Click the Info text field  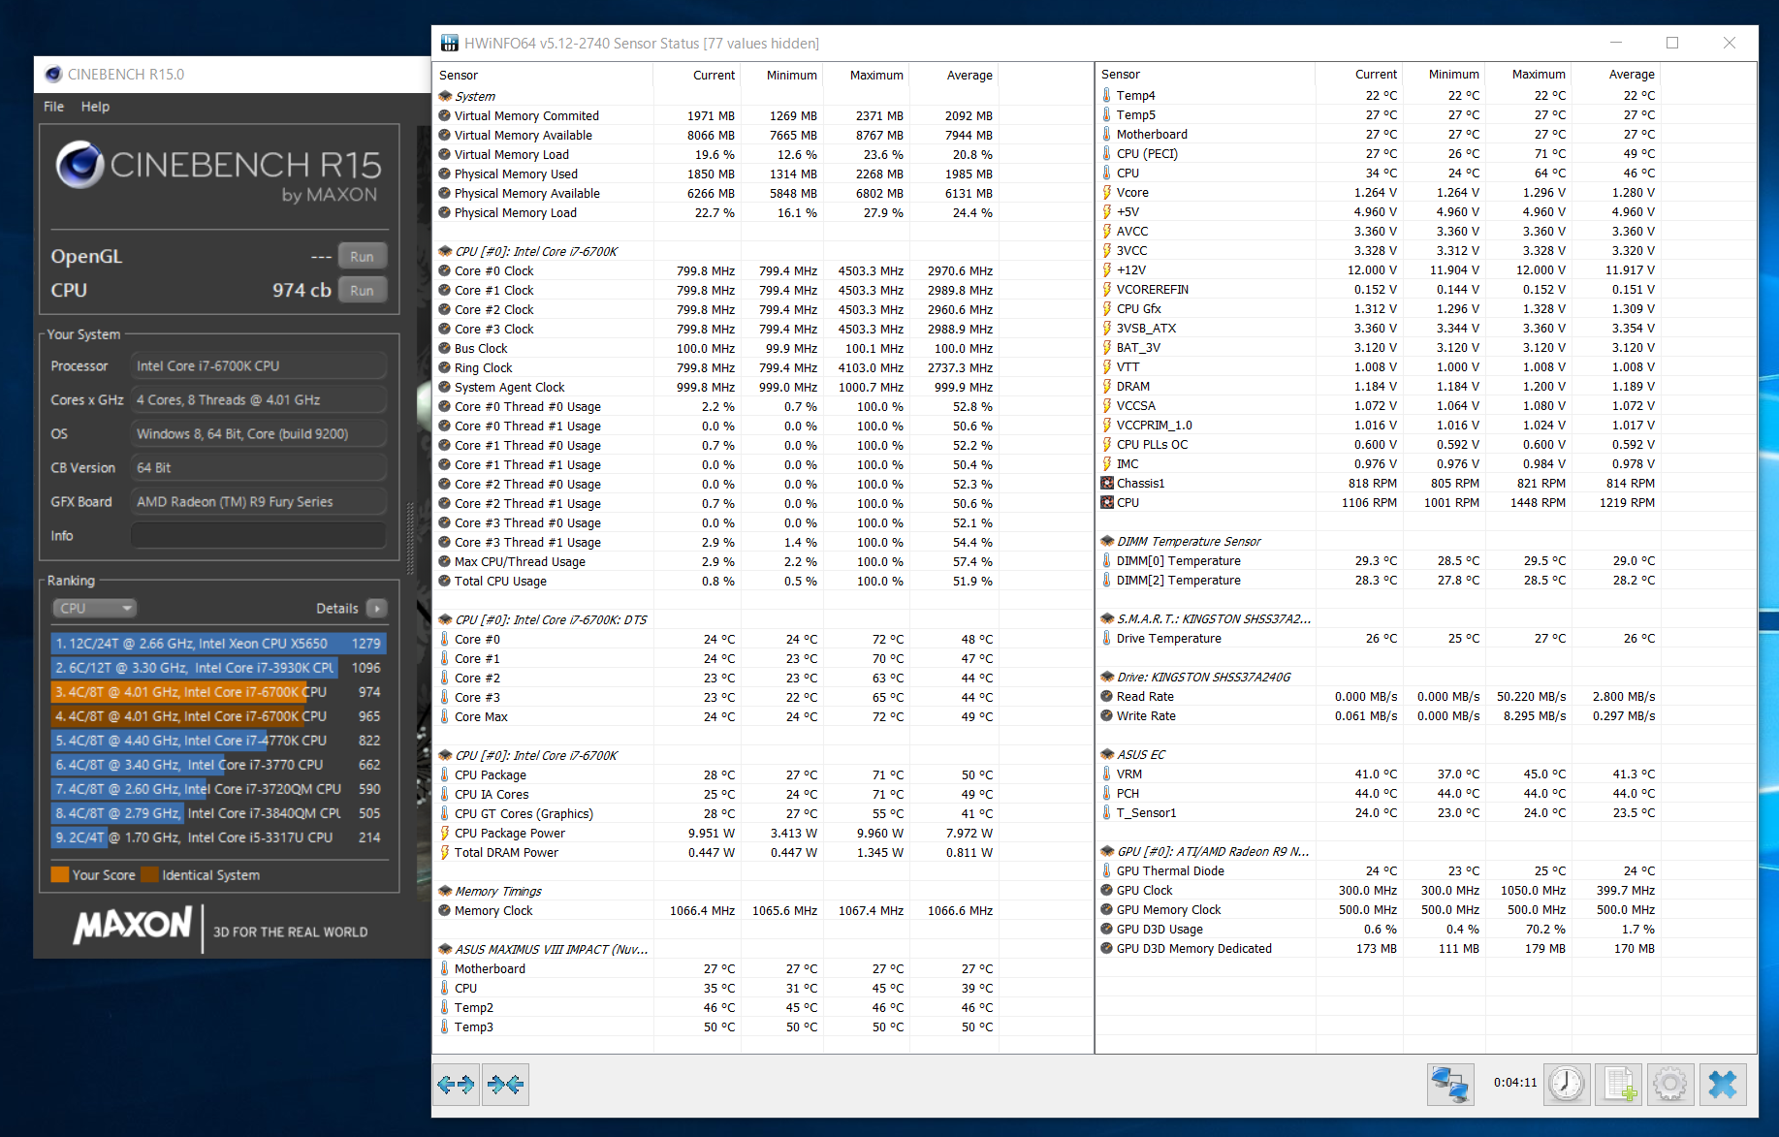coord(258,535)
